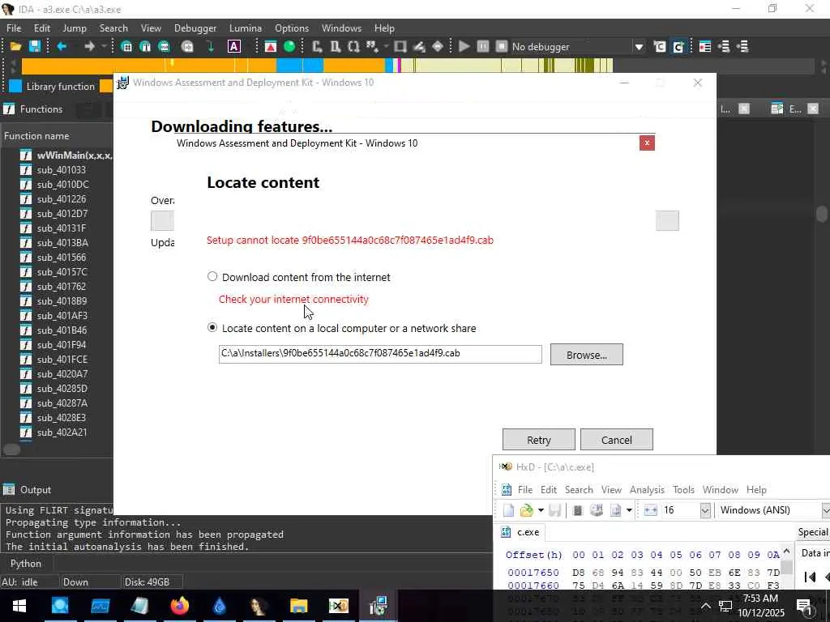Expand the dropdown arrow next to HxD open icon
Viewport: 830px width, 622px height.
pyautogui.click(x=541, y=510)
